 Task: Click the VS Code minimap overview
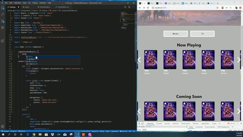(128, 20)
